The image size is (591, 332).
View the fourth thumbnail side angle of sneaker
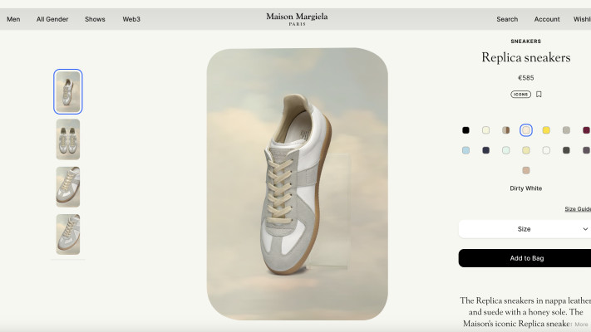[x=68, y=234]
